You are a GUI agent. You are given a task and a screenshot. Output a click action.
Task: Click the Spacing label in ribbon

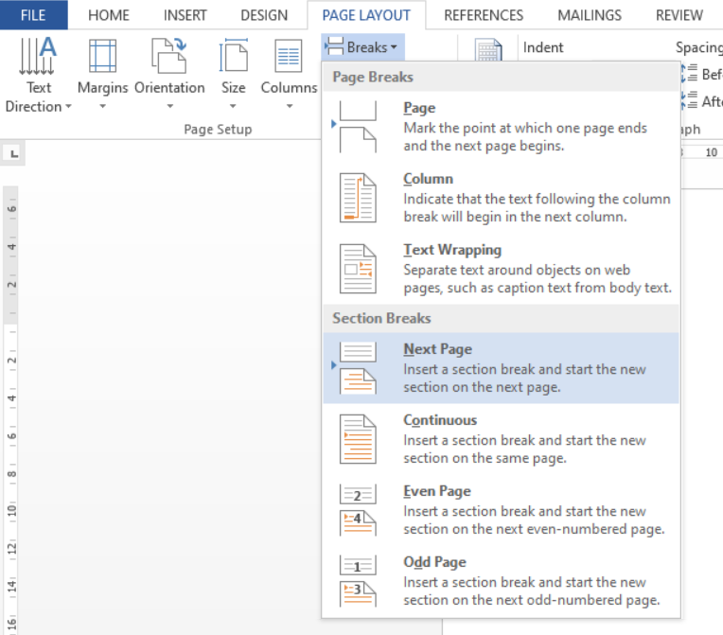(x=699, y=47)
